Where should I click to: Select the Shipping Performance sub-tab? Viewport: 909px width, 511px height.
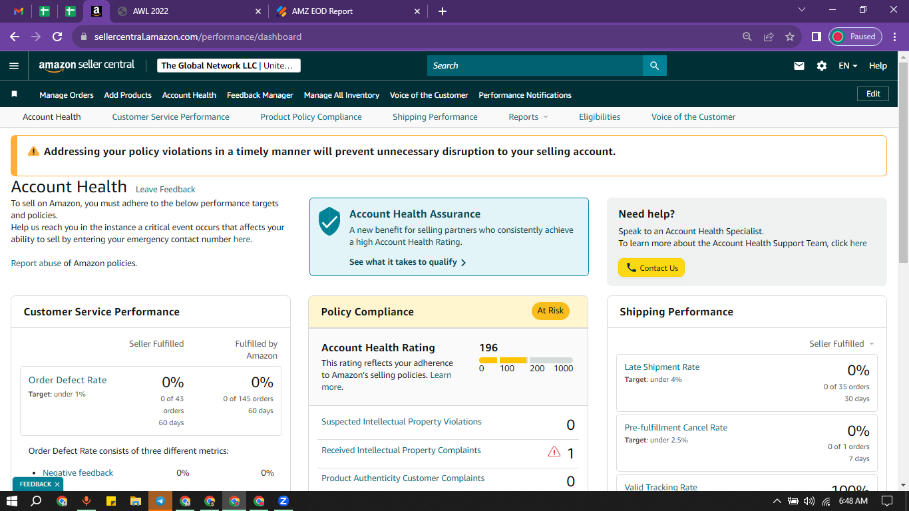(x=435, y=117)
